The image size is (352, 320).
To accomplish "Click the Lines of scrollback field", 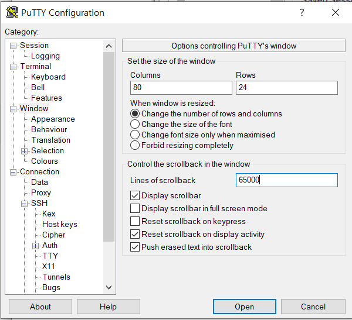I will (x=287, y=180).
